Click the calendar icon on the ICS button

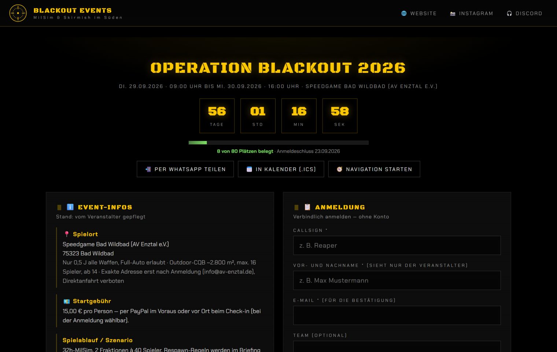tap(249, 169)
